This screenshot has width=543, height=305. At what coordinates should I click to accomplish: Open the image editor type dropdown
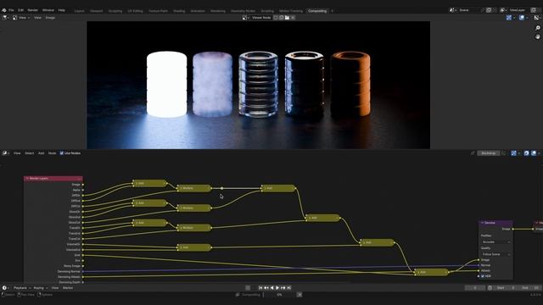pos(6,18)
